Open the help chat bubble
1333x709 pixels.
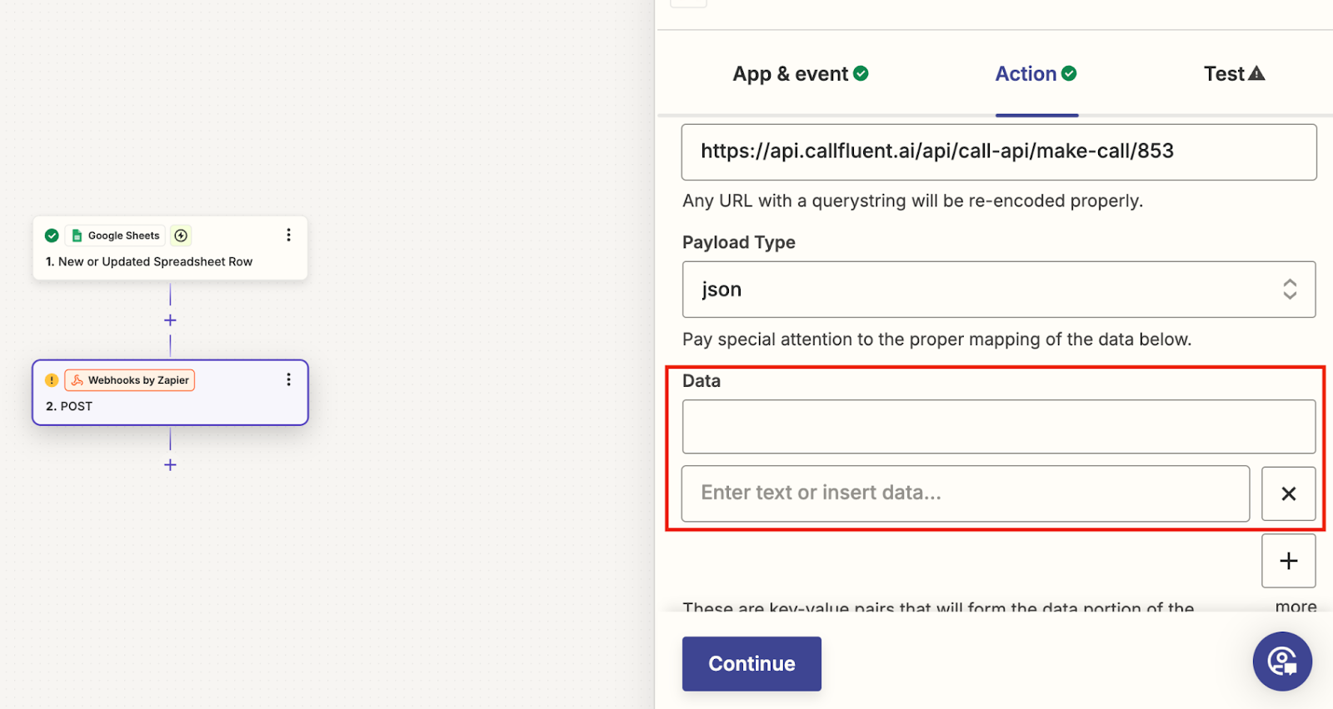pos(1282,662)
